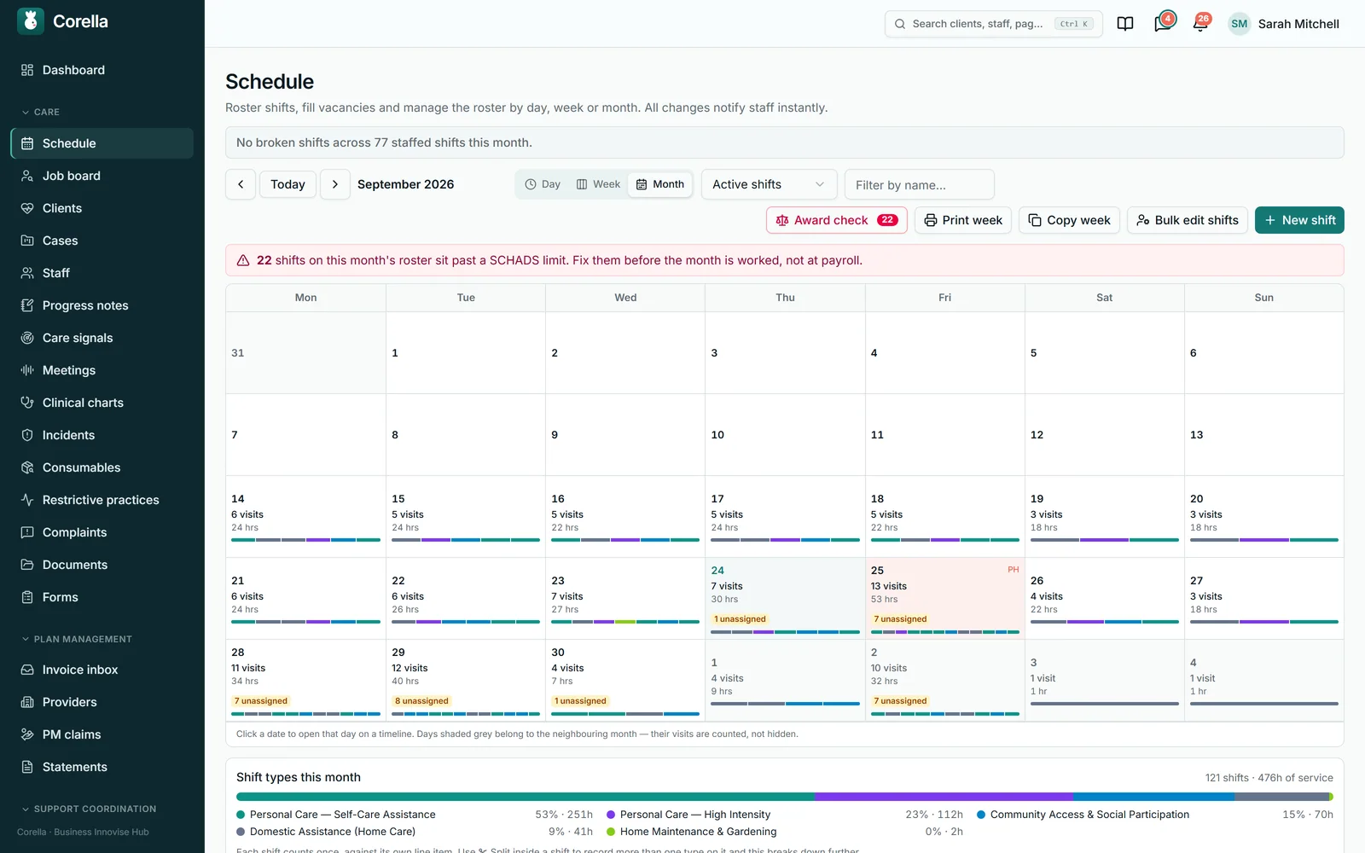Open day 24 with 1 unassigned
The width and height of the screenshot is (1365, 853).
coord(785,598)
